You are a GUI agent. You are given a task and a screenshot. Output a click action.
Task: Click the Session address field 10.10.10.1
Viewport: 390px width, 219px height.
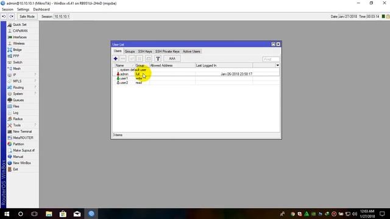coord(62,16)
